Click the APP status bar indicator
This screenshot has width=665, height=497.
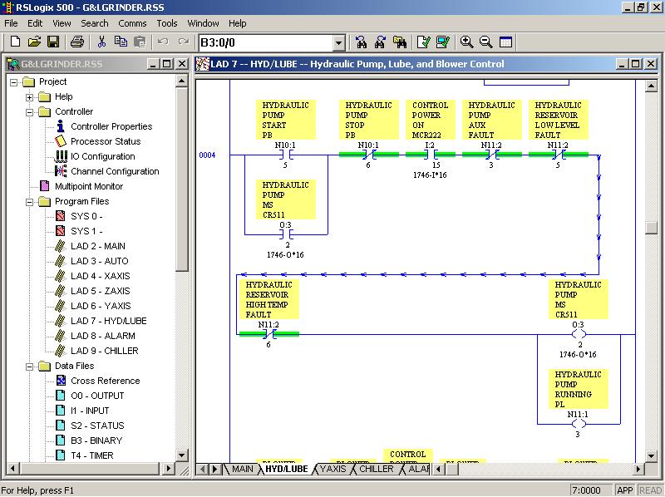tap(625, 490)
